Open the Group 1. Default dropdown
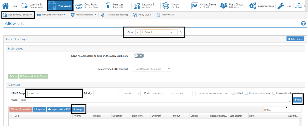308x126 pixels. click(156, 32)
